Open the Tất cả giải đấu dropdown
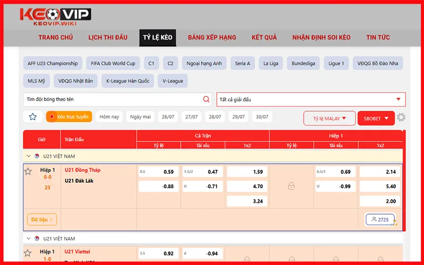The height and width of the screenshot is (265, 424). (x=311, y=100)
